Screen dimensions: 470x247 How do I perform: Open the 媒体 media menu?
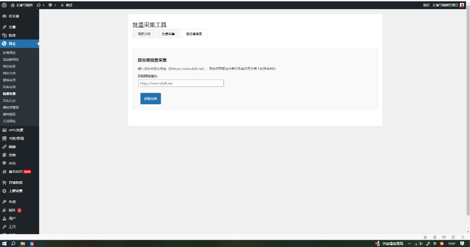[12, 35]
